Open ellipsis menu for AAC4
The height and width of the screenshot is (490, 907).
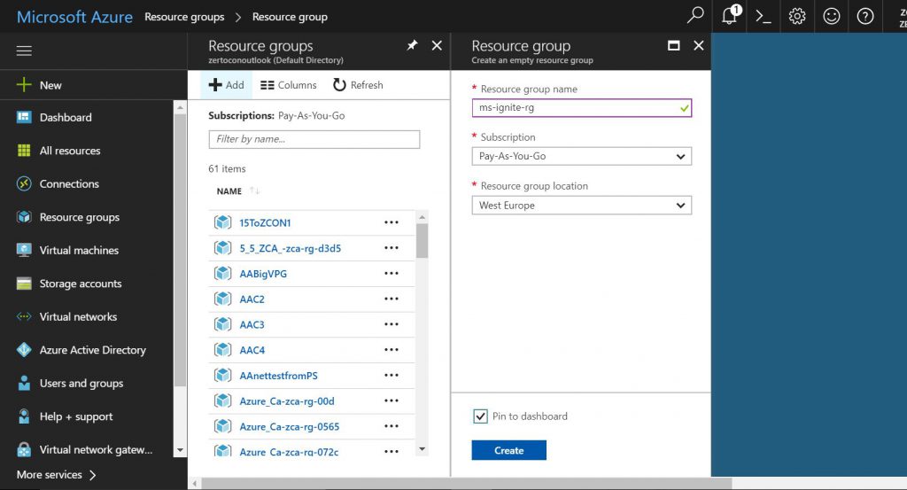391,349
